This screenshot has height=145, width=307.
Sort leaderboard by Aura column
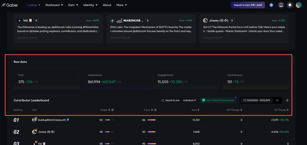pos(195,110)
